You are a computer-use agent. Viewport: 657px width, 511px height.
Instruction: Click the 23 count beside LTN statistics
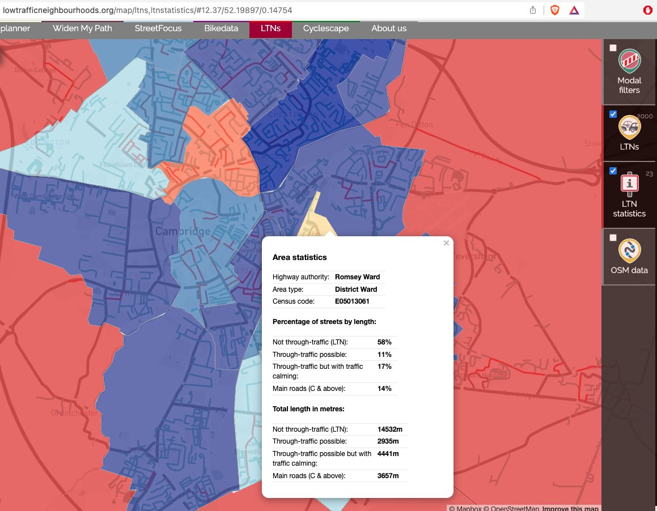649,174
